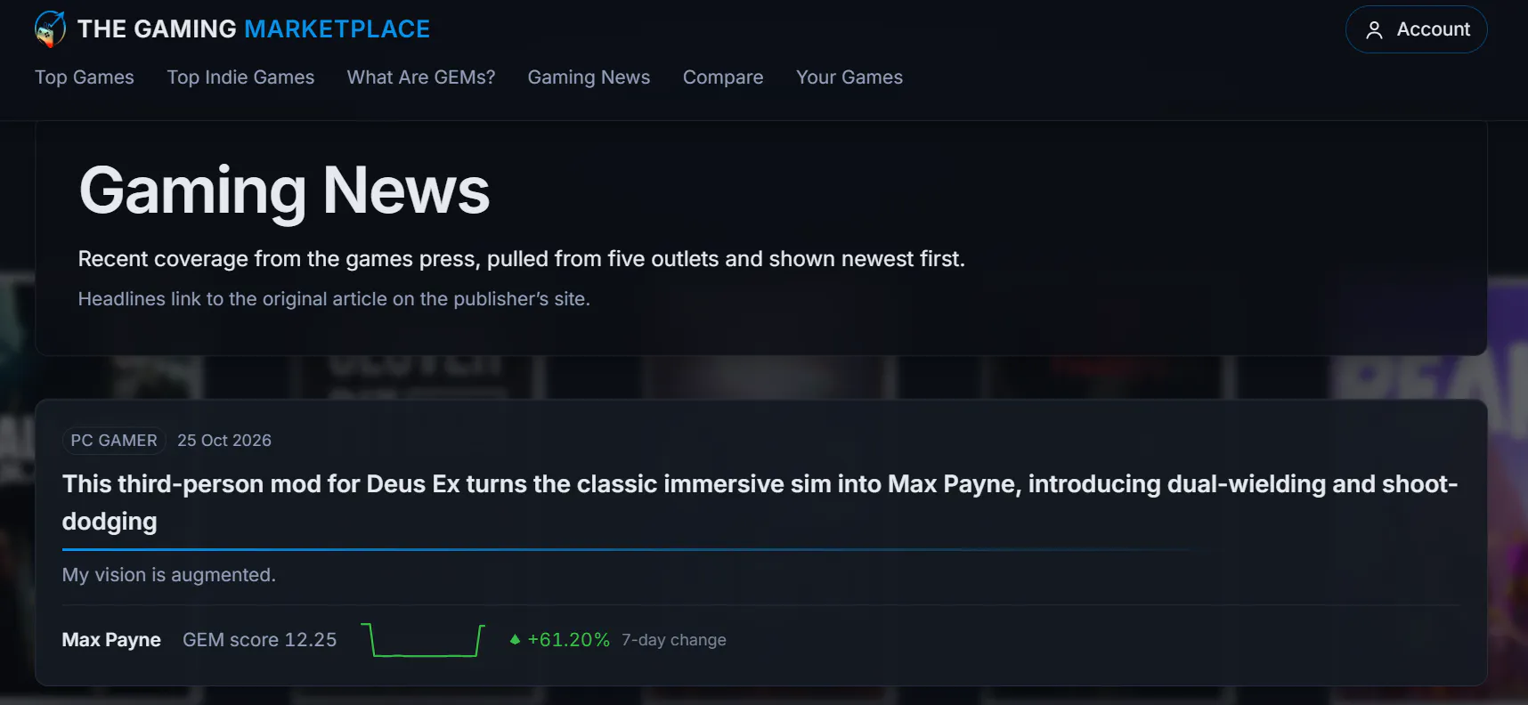
Task: Open the What Are GEMs? page
Action: [421, 77]
